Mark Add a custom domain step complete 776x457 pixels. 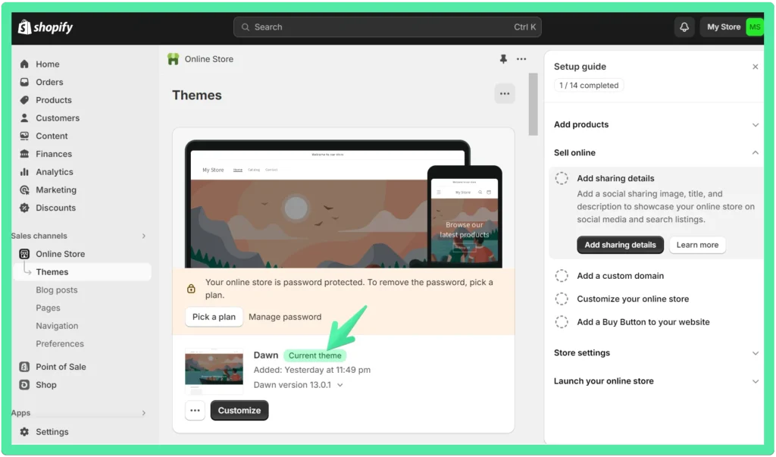point(562,276)
